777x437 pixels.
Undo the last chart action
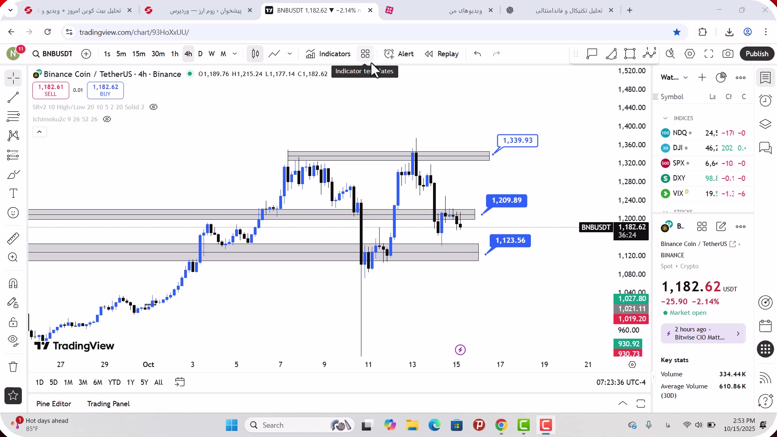(x=478, y=54)
